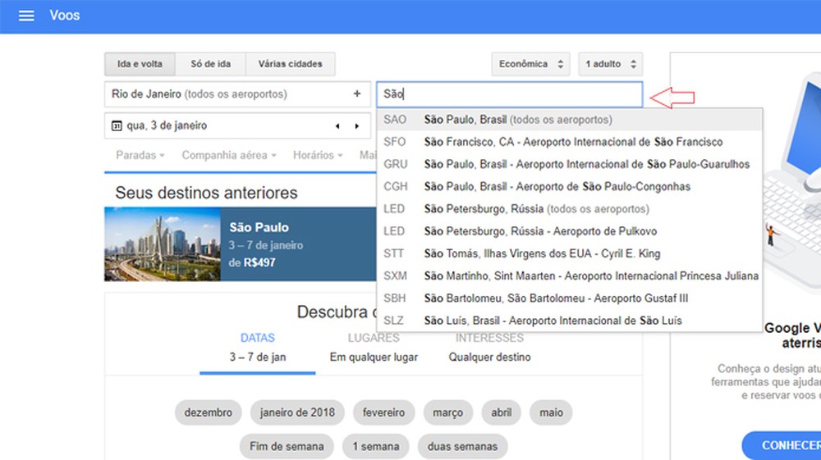Screen dimensions: 821x460
Task: Select fevereiro month chip
Action: click(383, 412)
